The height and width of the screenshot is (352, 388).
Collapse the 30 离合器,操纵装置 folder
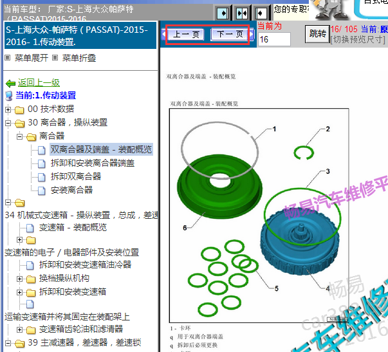click(8, 123)
